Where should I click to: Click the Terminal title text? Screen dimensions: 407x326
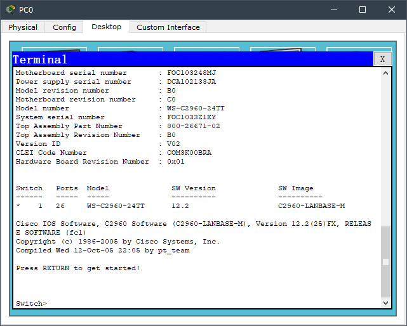tap(40, 60)
